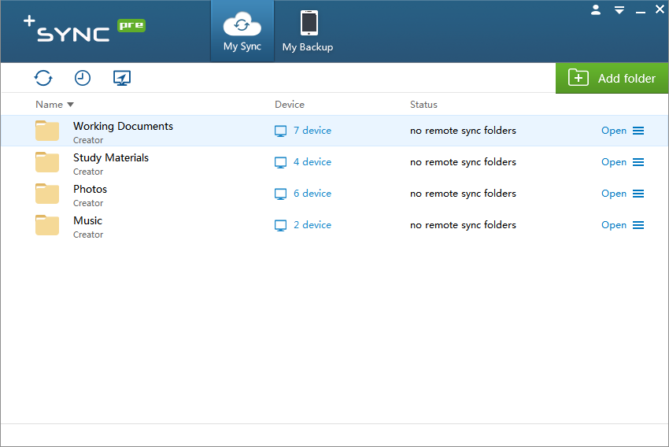Click the Add folder button
This screenshot has width=669, height=447.
[x=612, y=78]
